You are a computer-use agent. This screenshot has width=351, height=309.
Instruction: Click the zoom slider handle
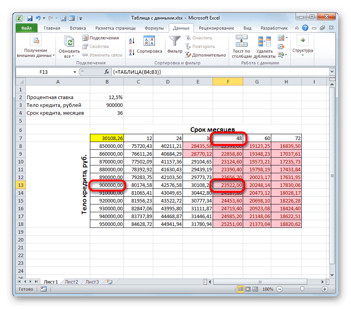[x=303, y=289]
